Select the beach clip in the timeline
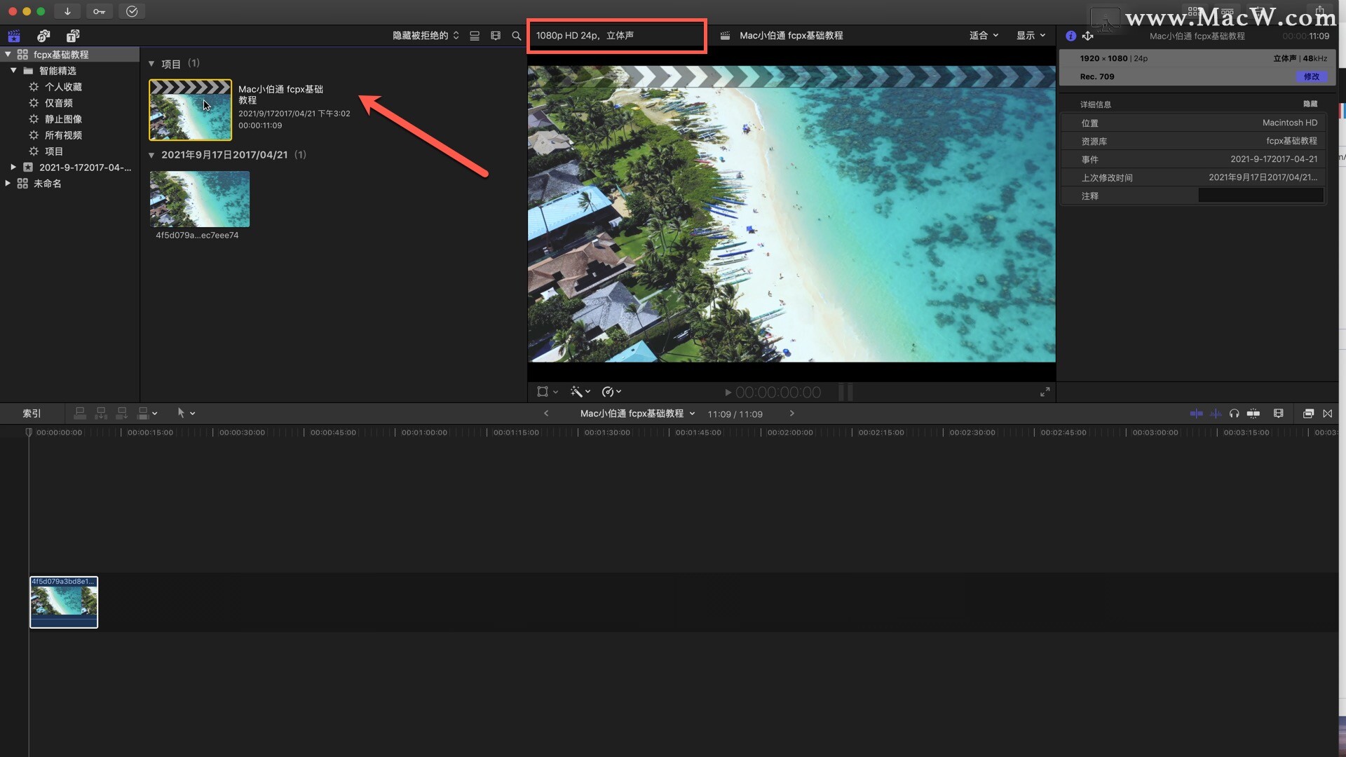This screenshot has width=1346, height=757. coord(64,603)
